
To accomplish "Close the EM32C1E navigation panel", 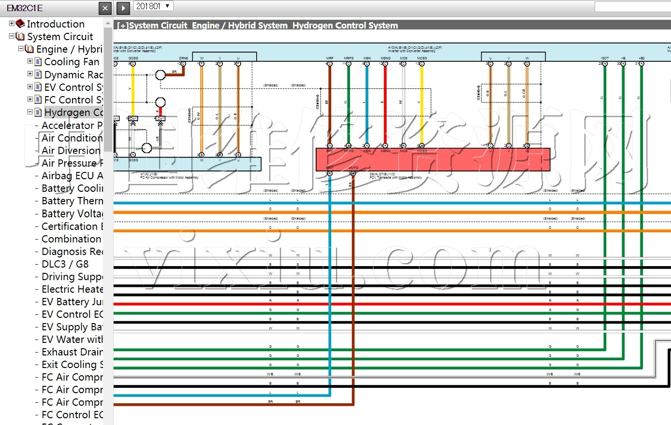I will 105,8.
